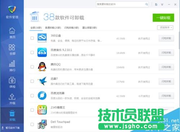Viewport: 180px width, 132px height.
Task: Click the 百度音乐 9.2.10.1 name text
Action: [61, 50]
